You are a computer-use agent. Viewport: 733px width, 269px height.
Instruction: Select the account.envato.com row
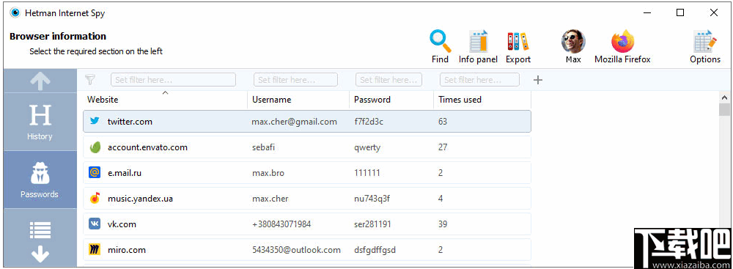point(307,147)
